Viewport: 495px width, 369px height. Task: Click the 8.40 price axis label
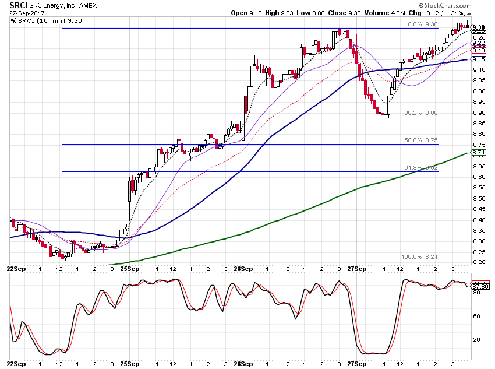[479, 220]
